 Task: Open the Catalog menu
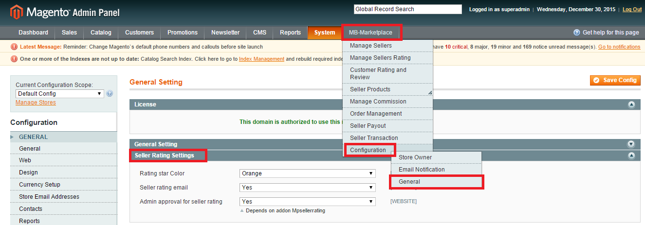tap(101, 33)
